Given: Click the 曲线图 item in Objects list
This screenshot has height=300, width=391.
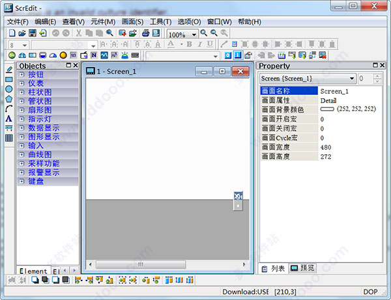Looking at the screenshot, I should click(40, 155).
